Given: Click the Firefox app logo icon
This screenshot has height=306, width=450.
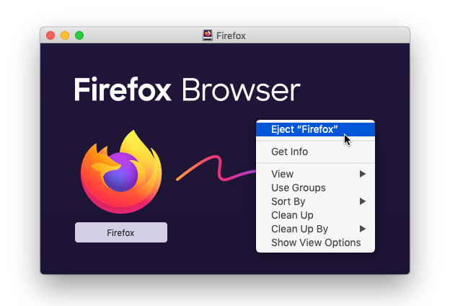Looking at the screenshot, I should tap(121, 172).
